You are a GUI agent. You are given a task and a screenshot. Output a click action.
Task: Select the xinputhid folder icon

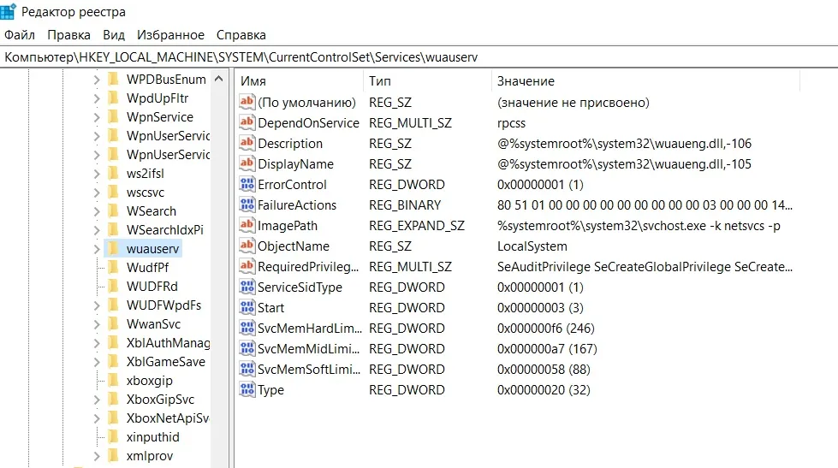[x=113, y=437]
